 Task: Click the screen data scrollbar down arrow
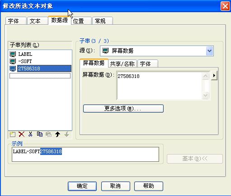click(x=205, y=96)
